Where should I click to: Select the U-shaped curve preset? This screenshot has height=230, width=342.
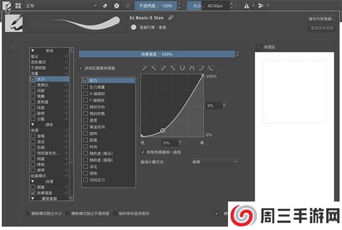pyautogui.click(x=182, y=69)
